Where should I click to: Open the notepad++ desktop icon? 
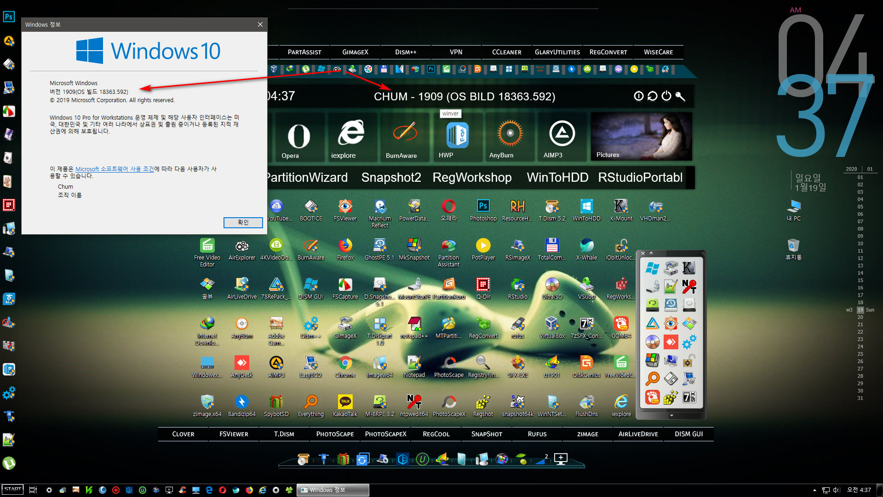point(414,328)
